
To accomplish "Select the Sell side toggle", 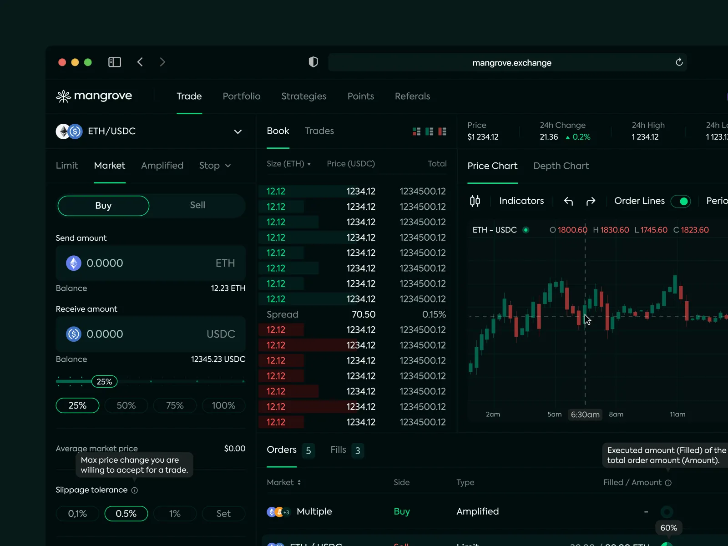I will coord(197,205).
